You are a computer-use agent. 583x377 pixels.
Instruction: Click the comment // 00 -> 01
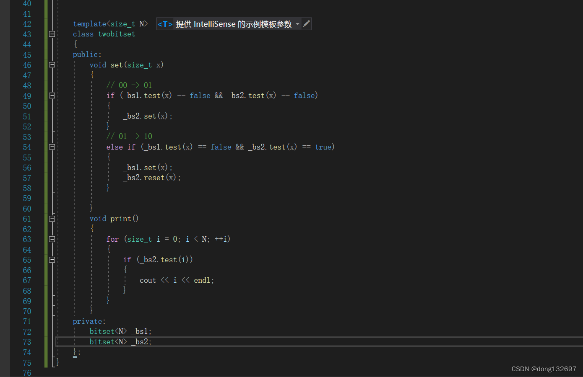129,85
